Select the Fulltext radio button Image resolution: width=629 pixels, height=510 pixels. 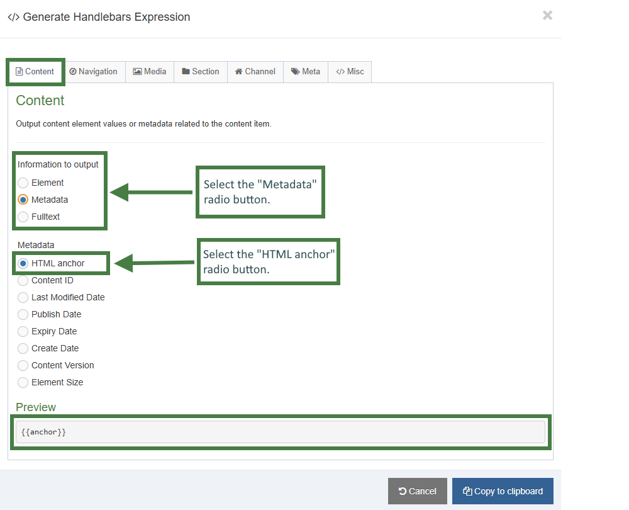23,217
